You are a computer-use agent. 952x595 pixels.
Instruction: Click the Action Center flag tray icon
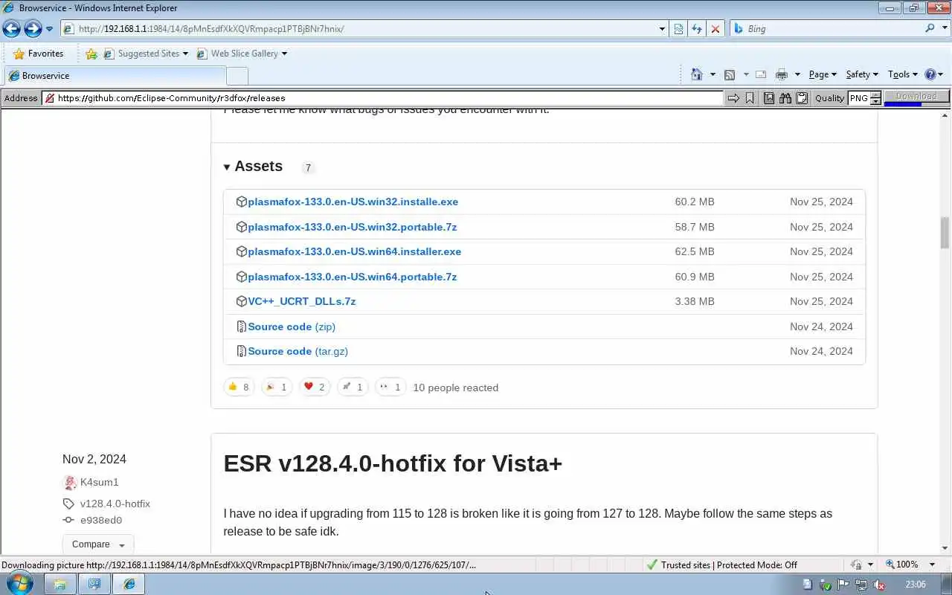(x=843, y=585)
